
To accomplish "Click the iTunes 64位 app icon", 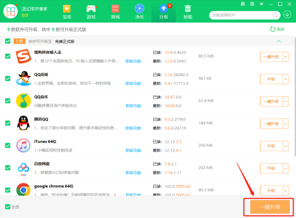I will (23, 145).
